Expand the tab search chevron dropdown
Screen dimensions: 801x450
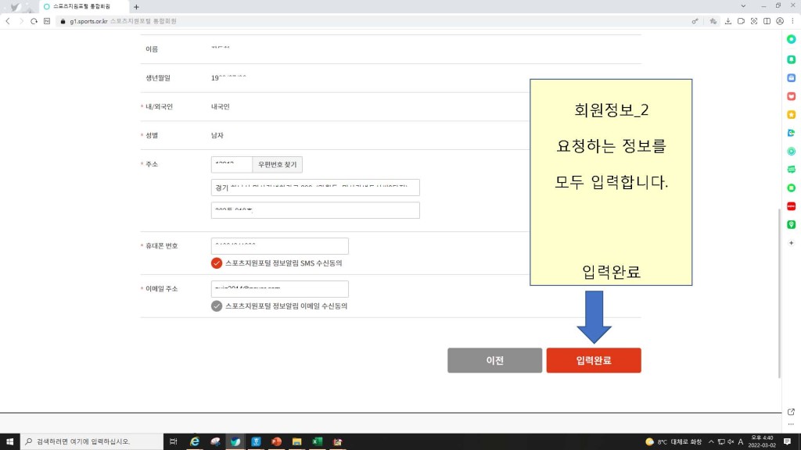[x=742, y=6]
